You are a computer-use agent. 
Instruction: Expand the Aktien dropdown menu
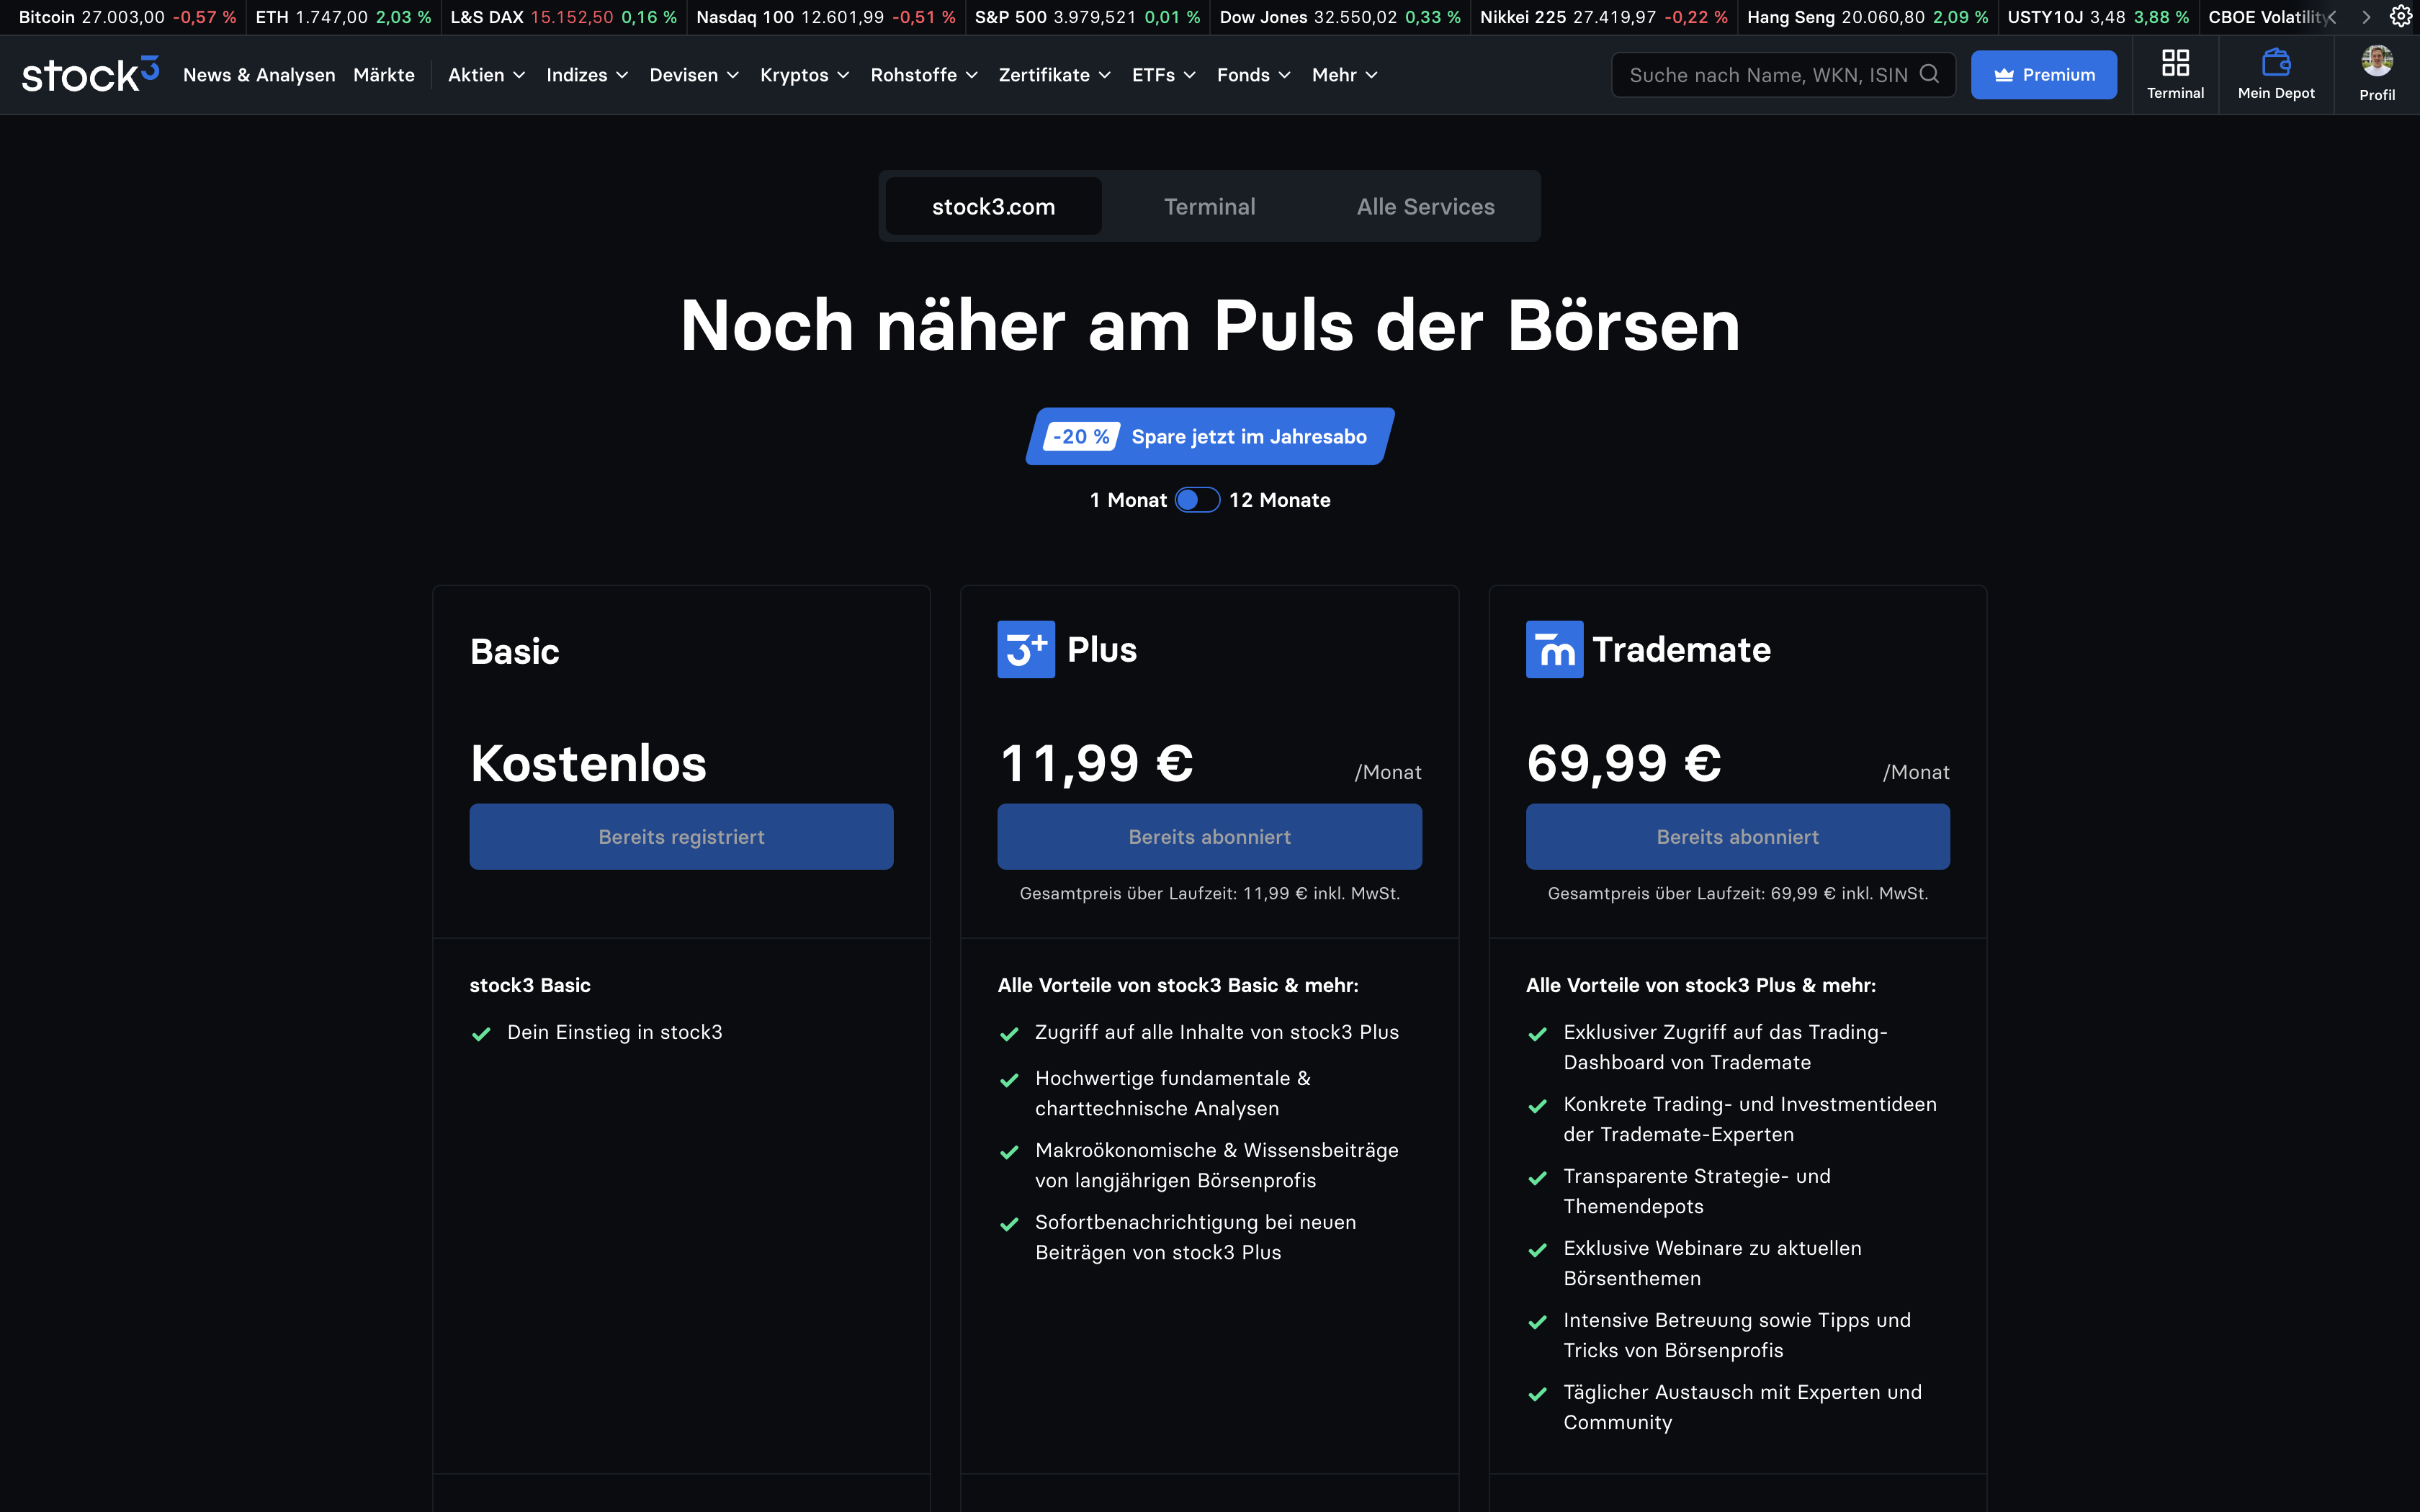pyautogui.click(x=486, y=75)
